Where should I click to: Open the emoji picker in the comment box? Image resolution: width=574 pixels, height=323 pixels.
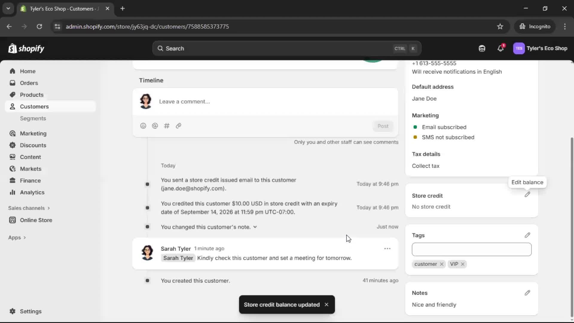143,126
